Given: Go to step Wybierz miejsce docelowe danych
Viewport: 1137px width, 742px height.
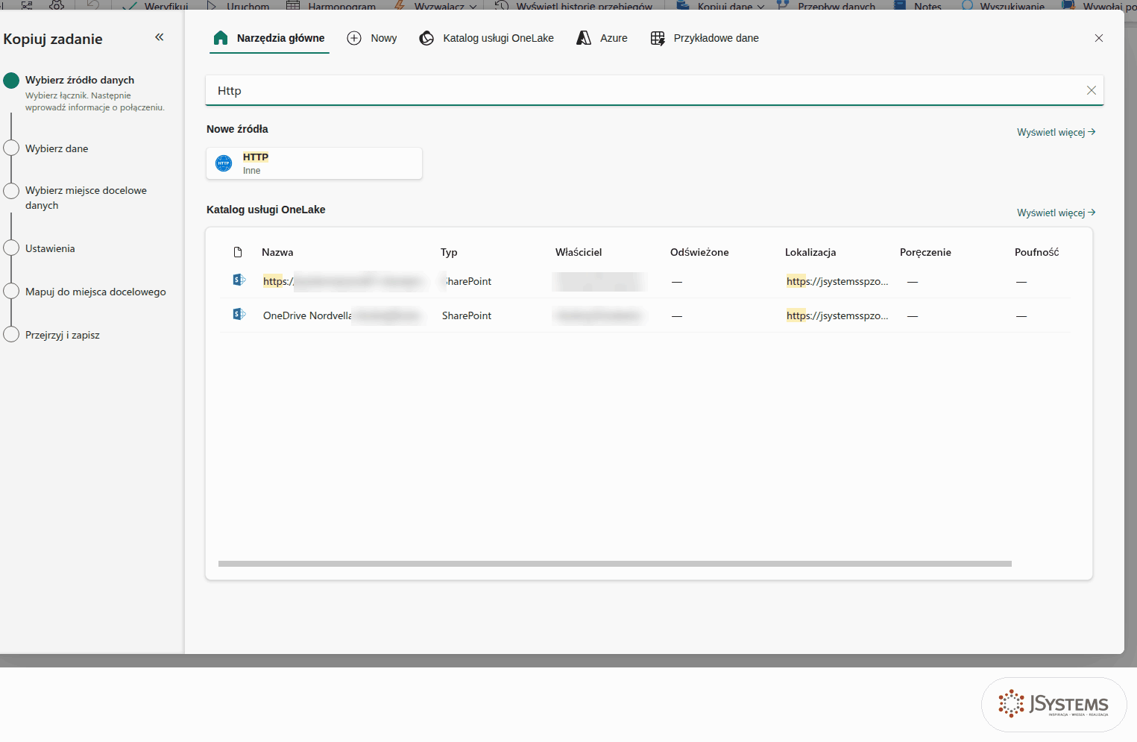Looking at the screenshot, I should pos(86,198).
